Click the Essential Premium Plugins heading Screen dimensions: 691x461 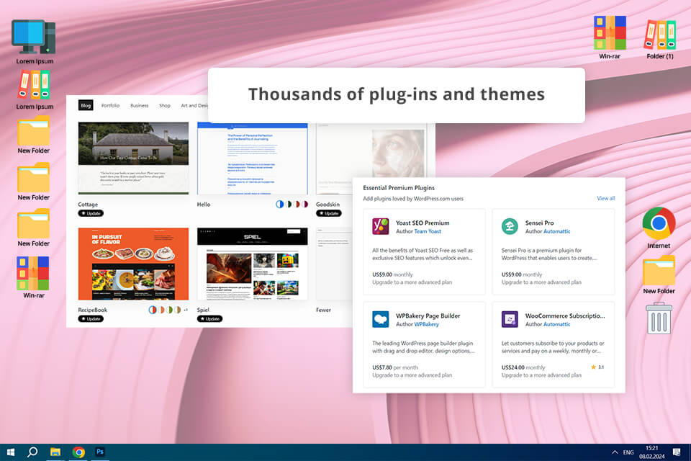click(398, 188)
